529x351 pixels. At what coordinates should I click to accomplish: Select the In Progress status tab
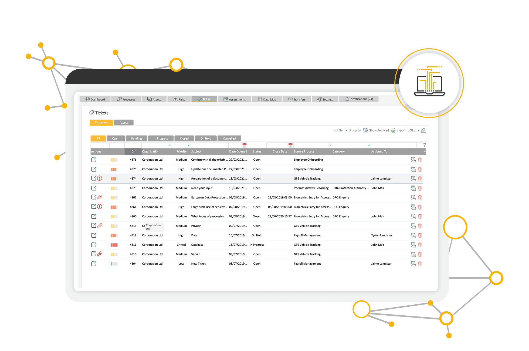[161, 139]
